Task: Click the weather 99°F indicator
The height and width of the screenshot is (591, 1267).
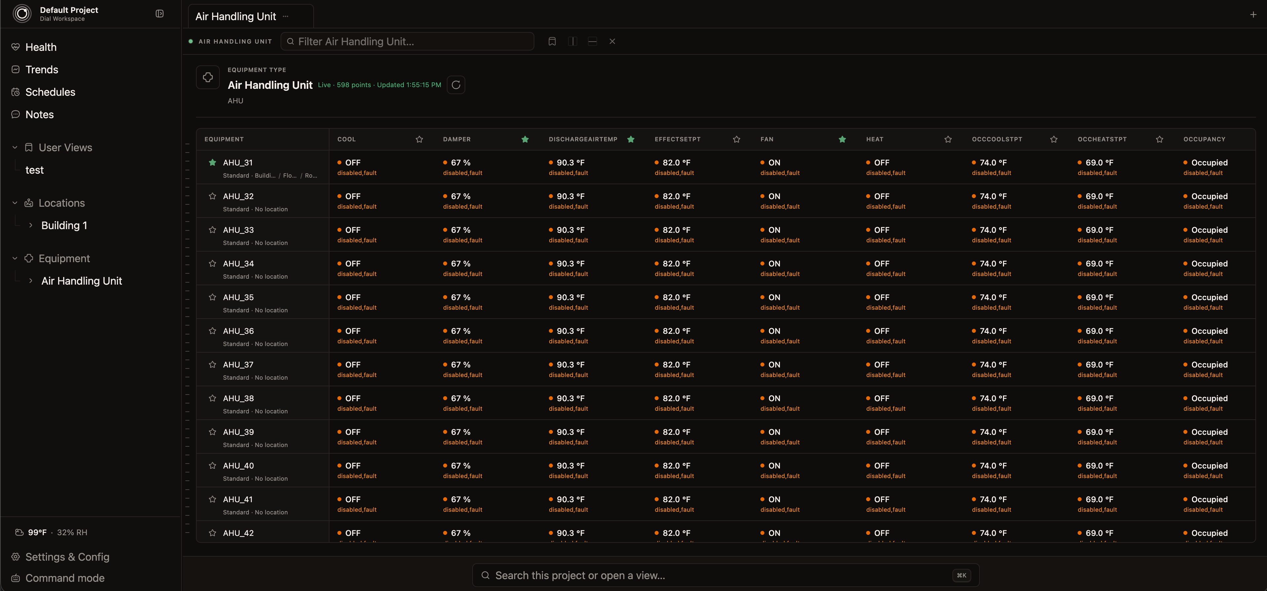Action: 37,533
